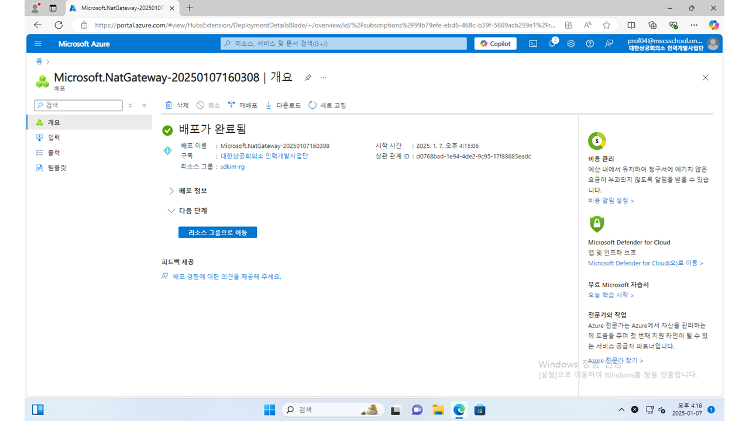
Task: Expand the 배포 정보 section
Action: (x=187, y=191)
